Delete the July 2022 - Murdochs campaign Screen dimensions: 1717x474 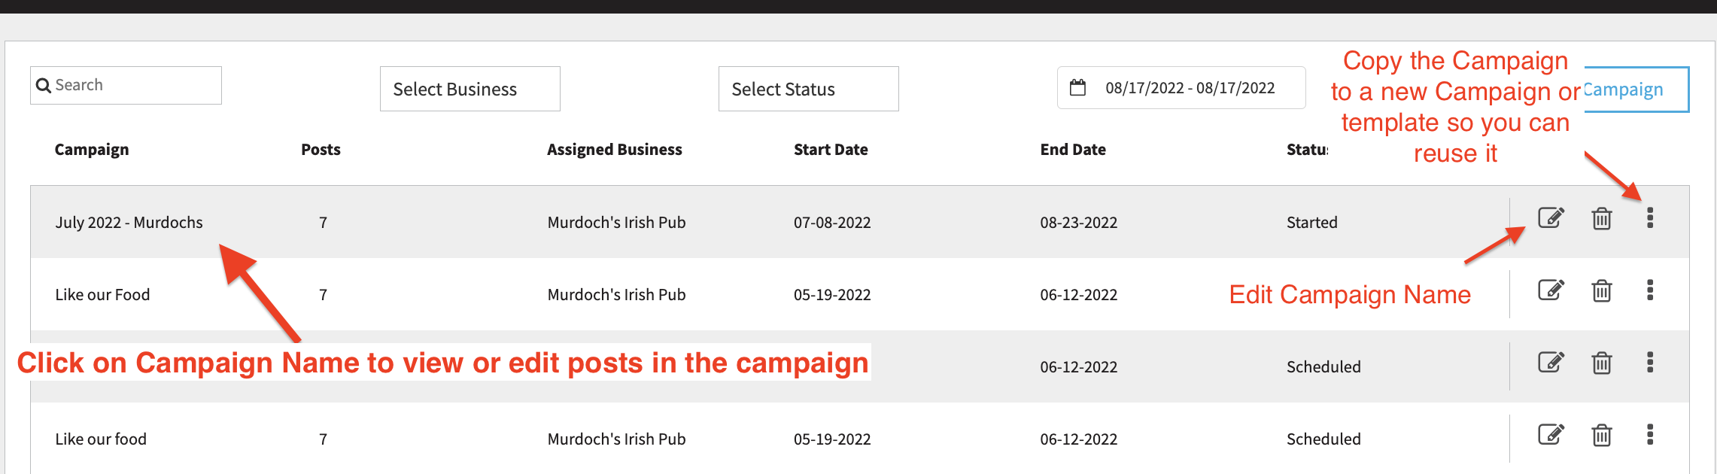[1602, 218]
